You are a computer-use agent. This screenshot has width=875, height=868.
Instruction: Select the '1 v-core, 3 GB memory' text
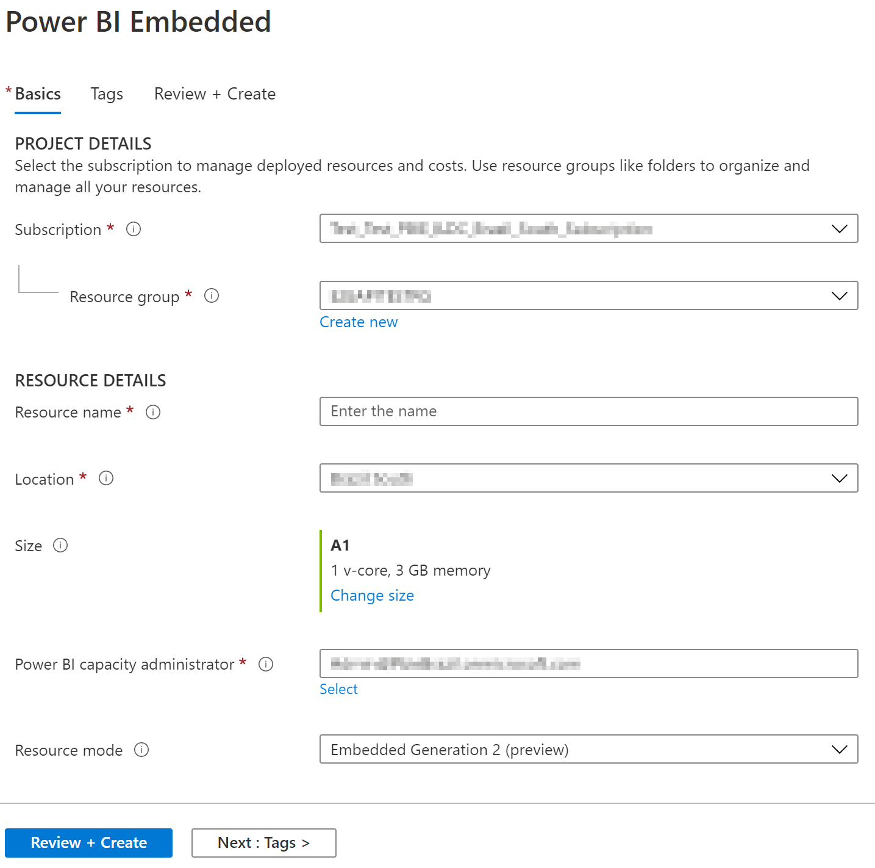pyautogui.click(x=410, y=571)
